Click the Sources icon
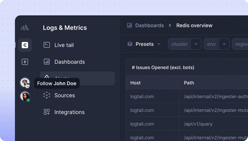 [47, 95]
